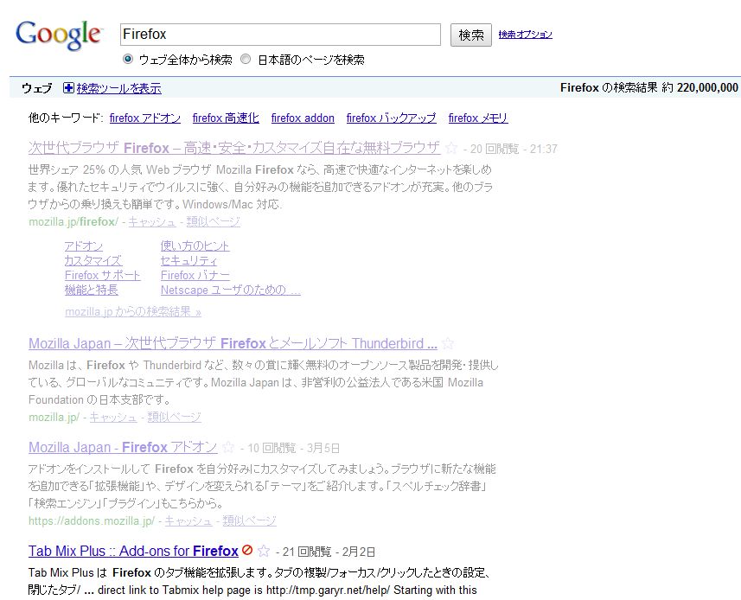The width and height of the screenshot is (741, 600).
Task: Star the Mozilla Japan Thunderbird result
Action: coord(448,343)
